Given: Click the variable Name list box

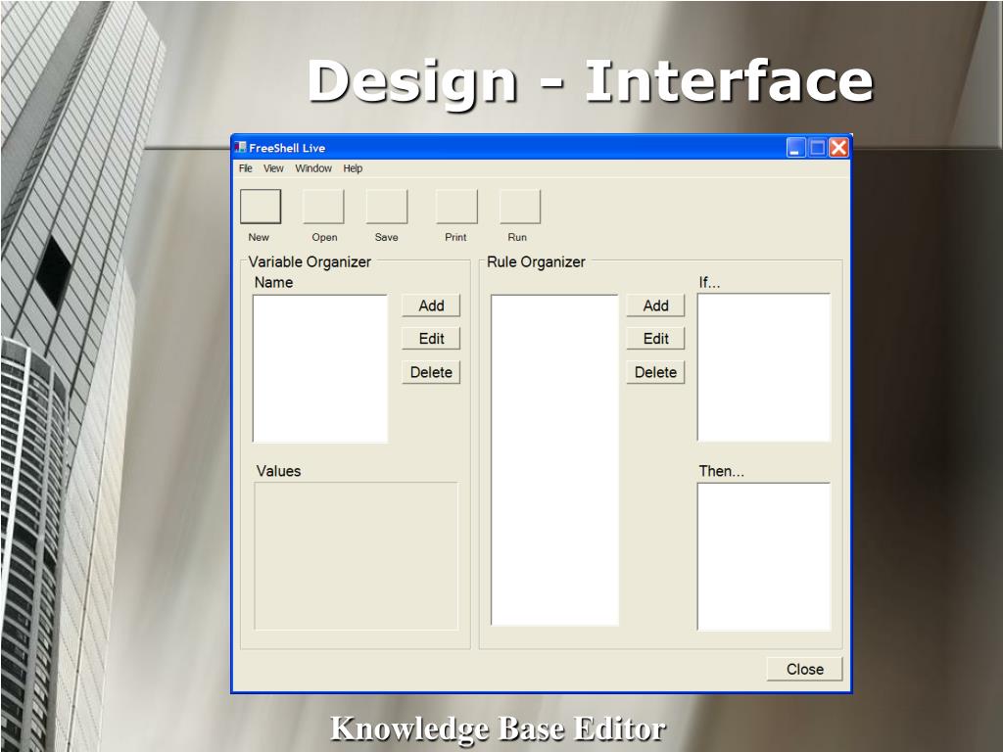Looking at the screenshot, I should tap(320, 368).
